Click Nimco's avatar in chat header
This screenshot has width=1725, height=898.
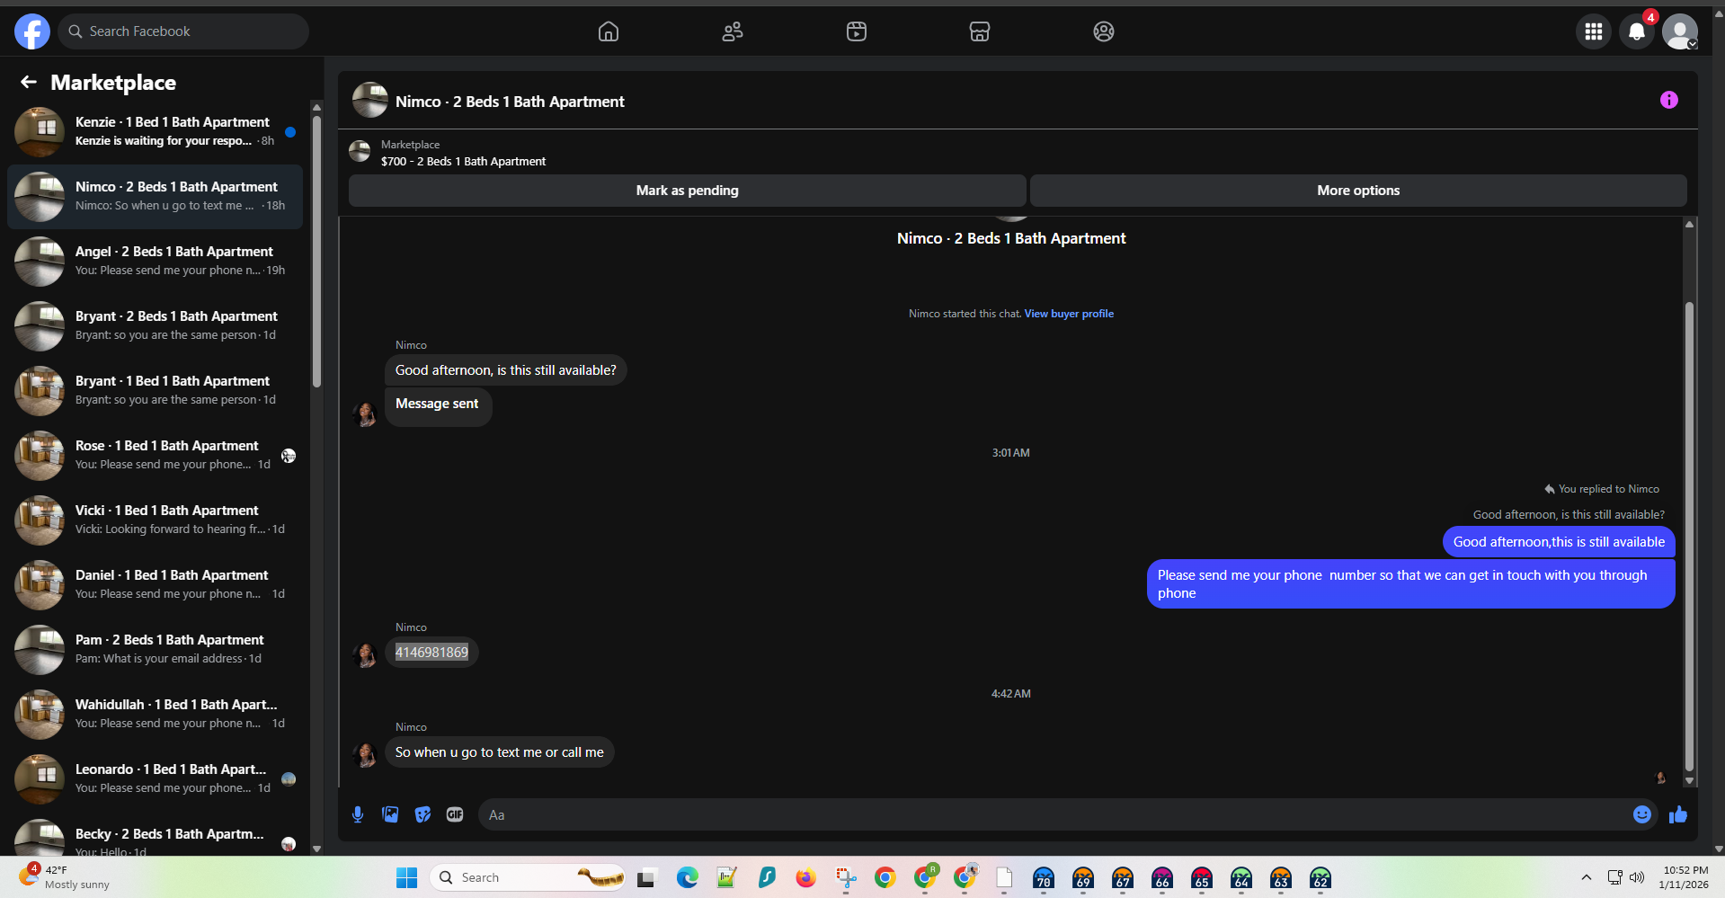[x=370, y=101]
